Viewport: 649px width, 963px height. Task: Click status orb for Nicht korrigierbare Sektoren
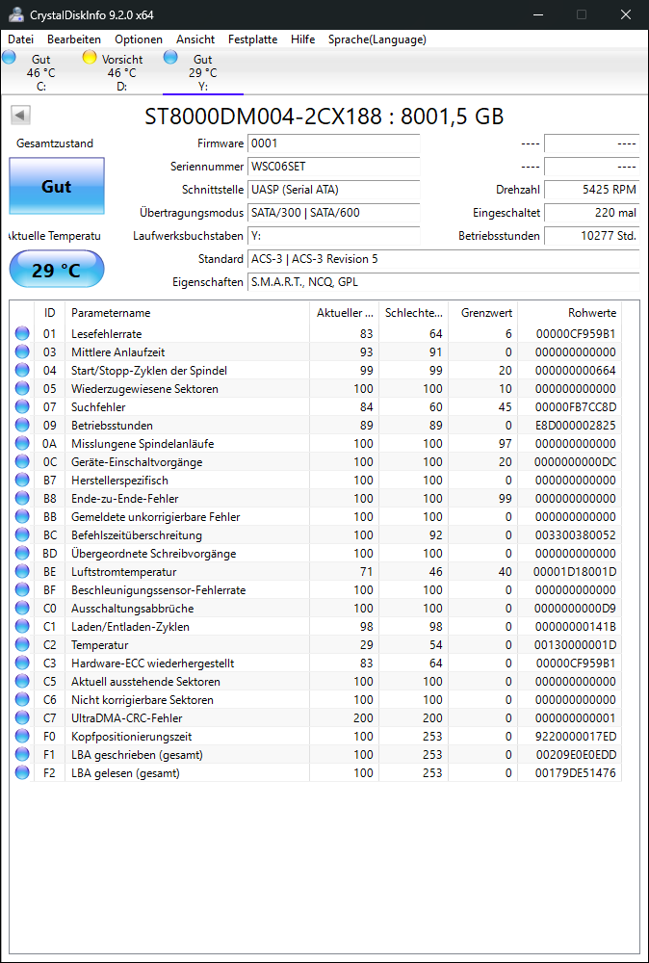point(22,700)
